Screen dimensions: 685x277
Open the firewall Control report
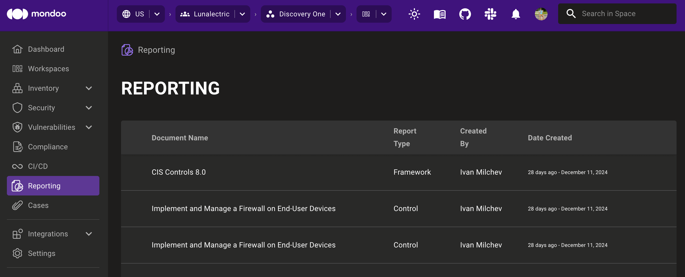click(x=243, y=209)
